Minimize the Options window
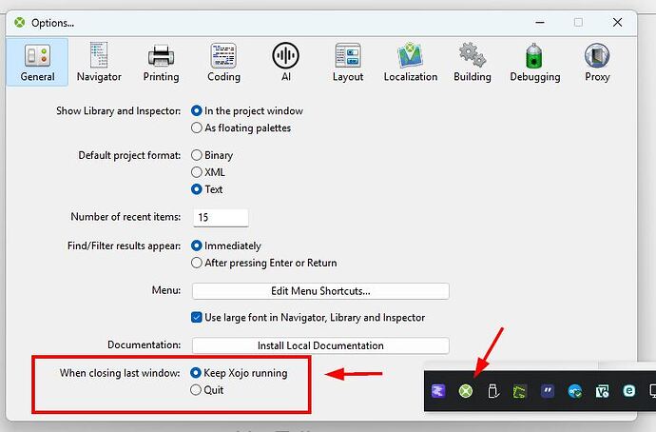This screenshot has width=656, height=432. (x=540, y=22)
